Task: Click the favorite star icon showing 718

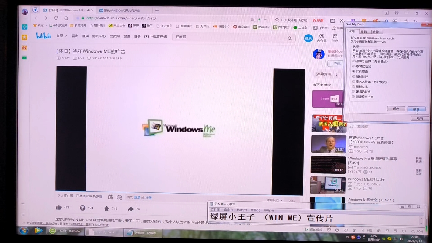Action: 106,208
